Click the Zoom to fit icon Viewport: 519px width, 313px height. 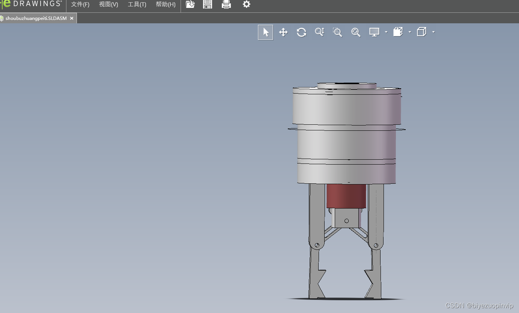tap(355, 32)
